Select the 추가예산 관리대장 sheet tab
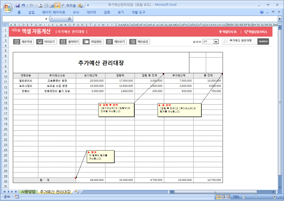 [x=55, y=192]
